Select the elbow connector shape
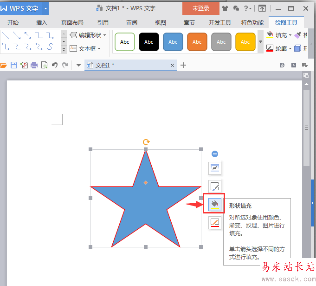The image size is (316, 286). coord(39,35)
